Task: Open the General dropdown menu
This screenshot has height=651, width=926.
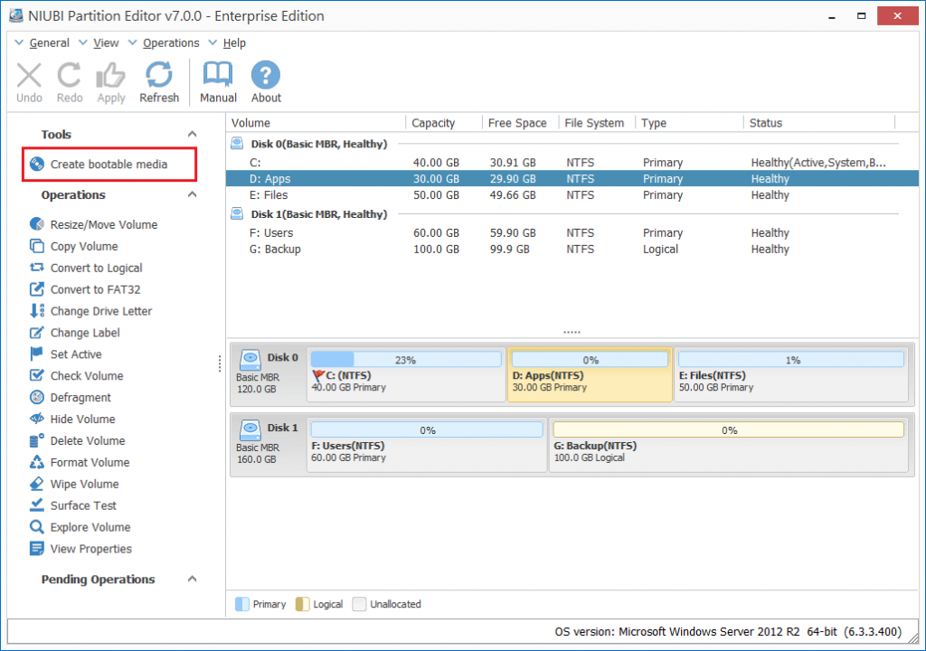Action: point(49,42)
